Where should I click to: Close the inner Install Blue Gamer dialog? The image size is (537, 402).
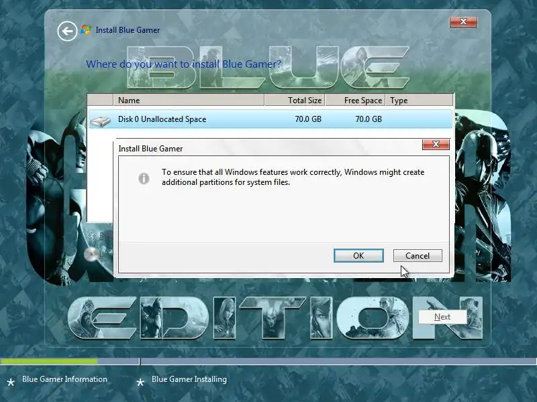(x=436, y=144)
